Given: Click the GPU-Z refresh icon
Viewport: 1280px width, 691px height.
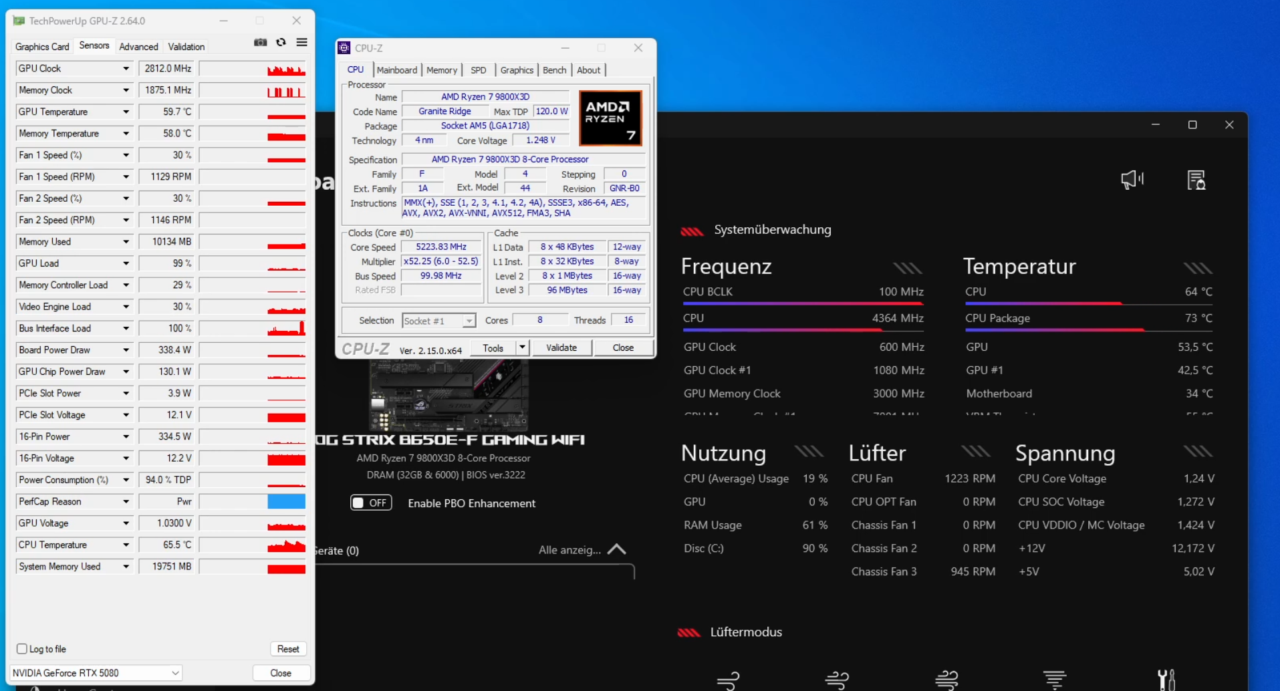Looking at the screenshot, I should pyautogui.click(x=281, y=42).
